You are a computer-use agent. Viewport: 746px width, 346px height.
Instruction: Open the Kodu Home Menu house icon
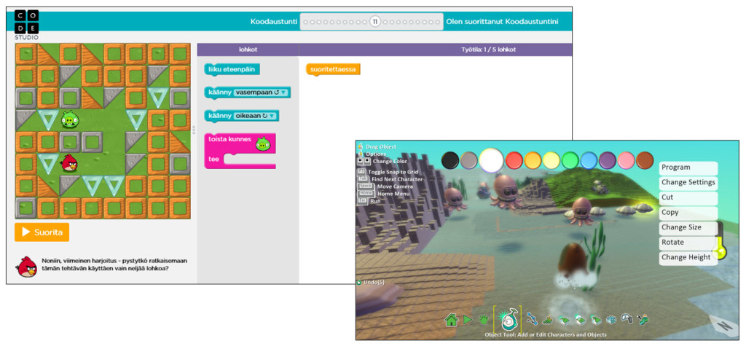pyautogui.click(x=450, y=319)
